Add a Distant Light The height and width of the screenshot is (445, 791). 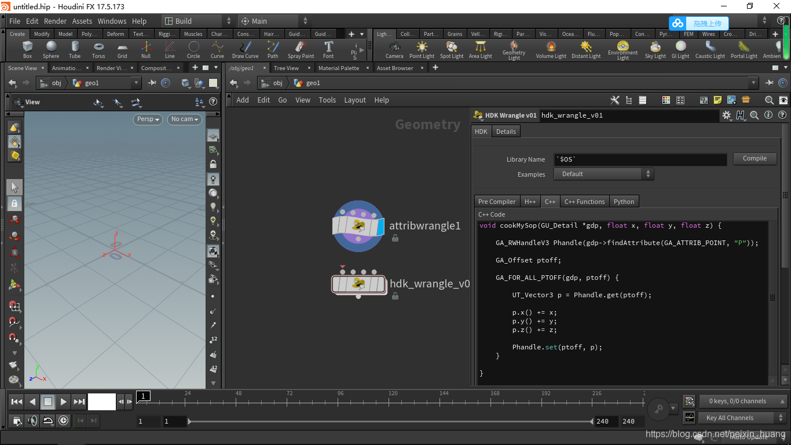click(x=586, y=49)
